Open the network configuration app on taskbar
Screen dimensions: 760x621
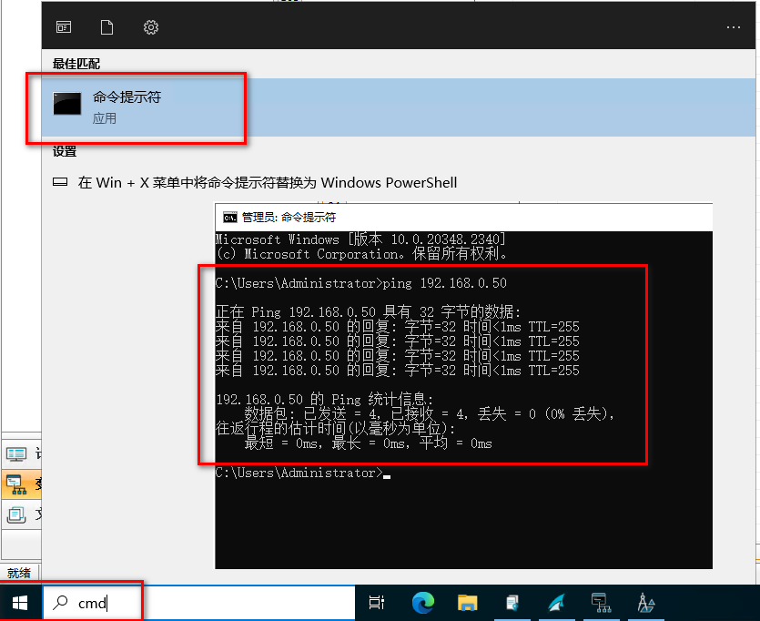click(x=601, y=602)
